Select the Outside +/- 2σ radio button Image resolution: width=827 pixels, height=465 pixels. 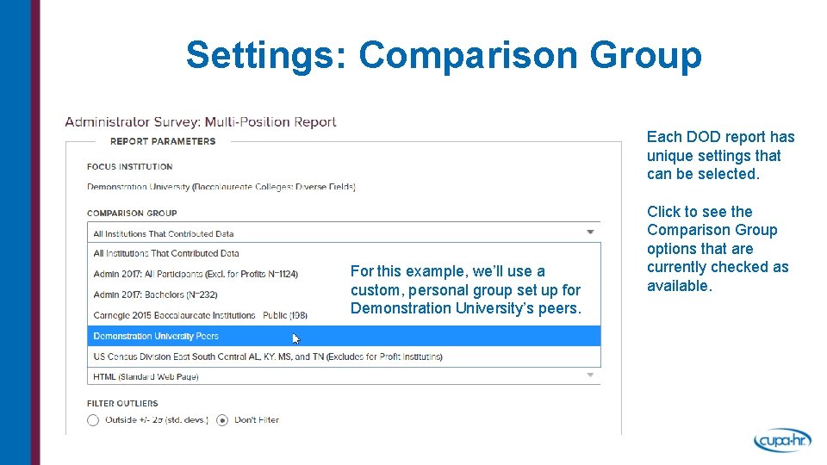click(x=93, y=420)
